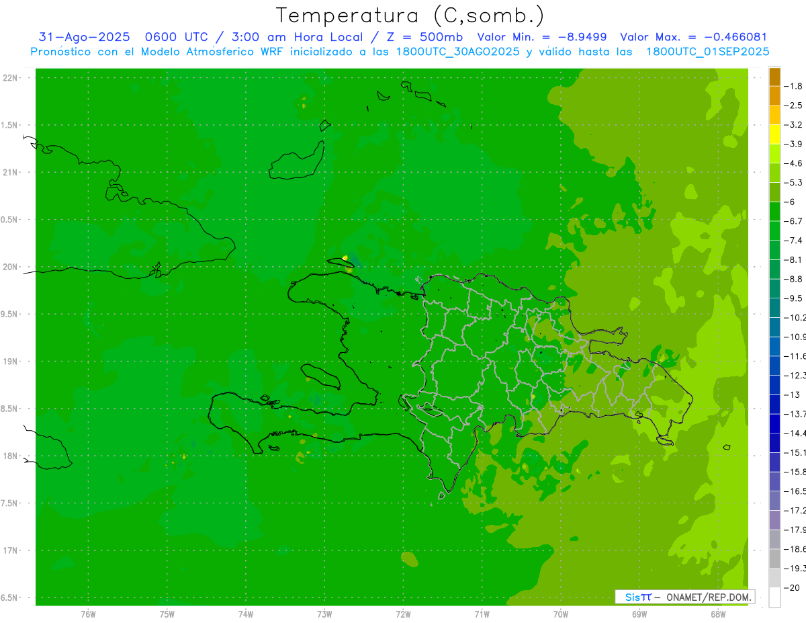Image resolution: width=806 pixels, height=623 pixels.
Task: Click the 73W longitude axis label
Action: click(324, 614)
